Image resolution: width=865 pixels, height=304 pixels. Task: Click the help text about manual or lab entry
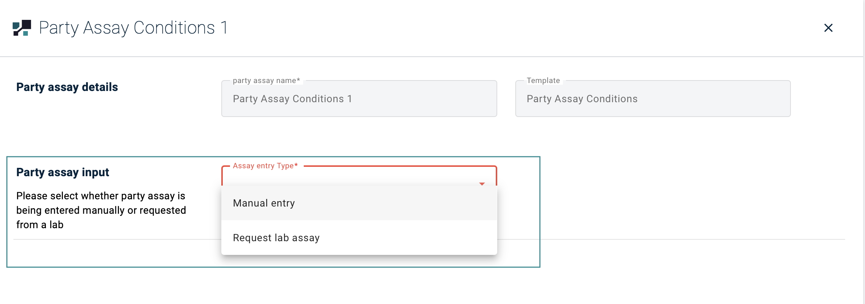coord(101,210)
